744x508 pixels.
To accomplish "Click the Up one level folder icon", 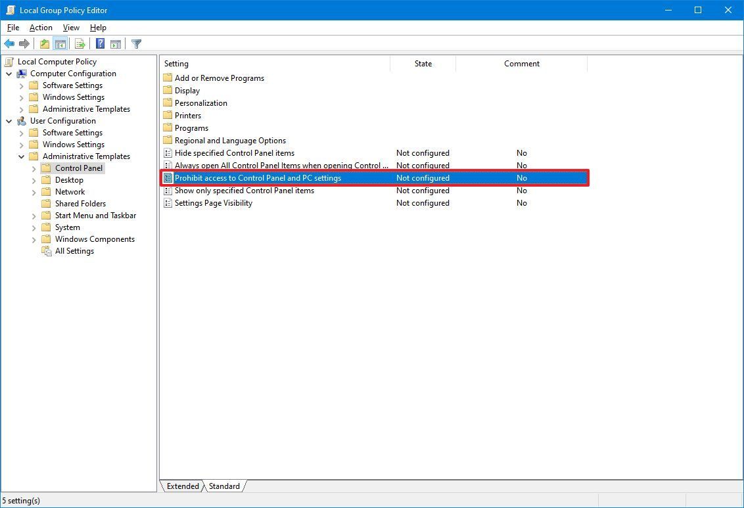I will pos(44,43).
